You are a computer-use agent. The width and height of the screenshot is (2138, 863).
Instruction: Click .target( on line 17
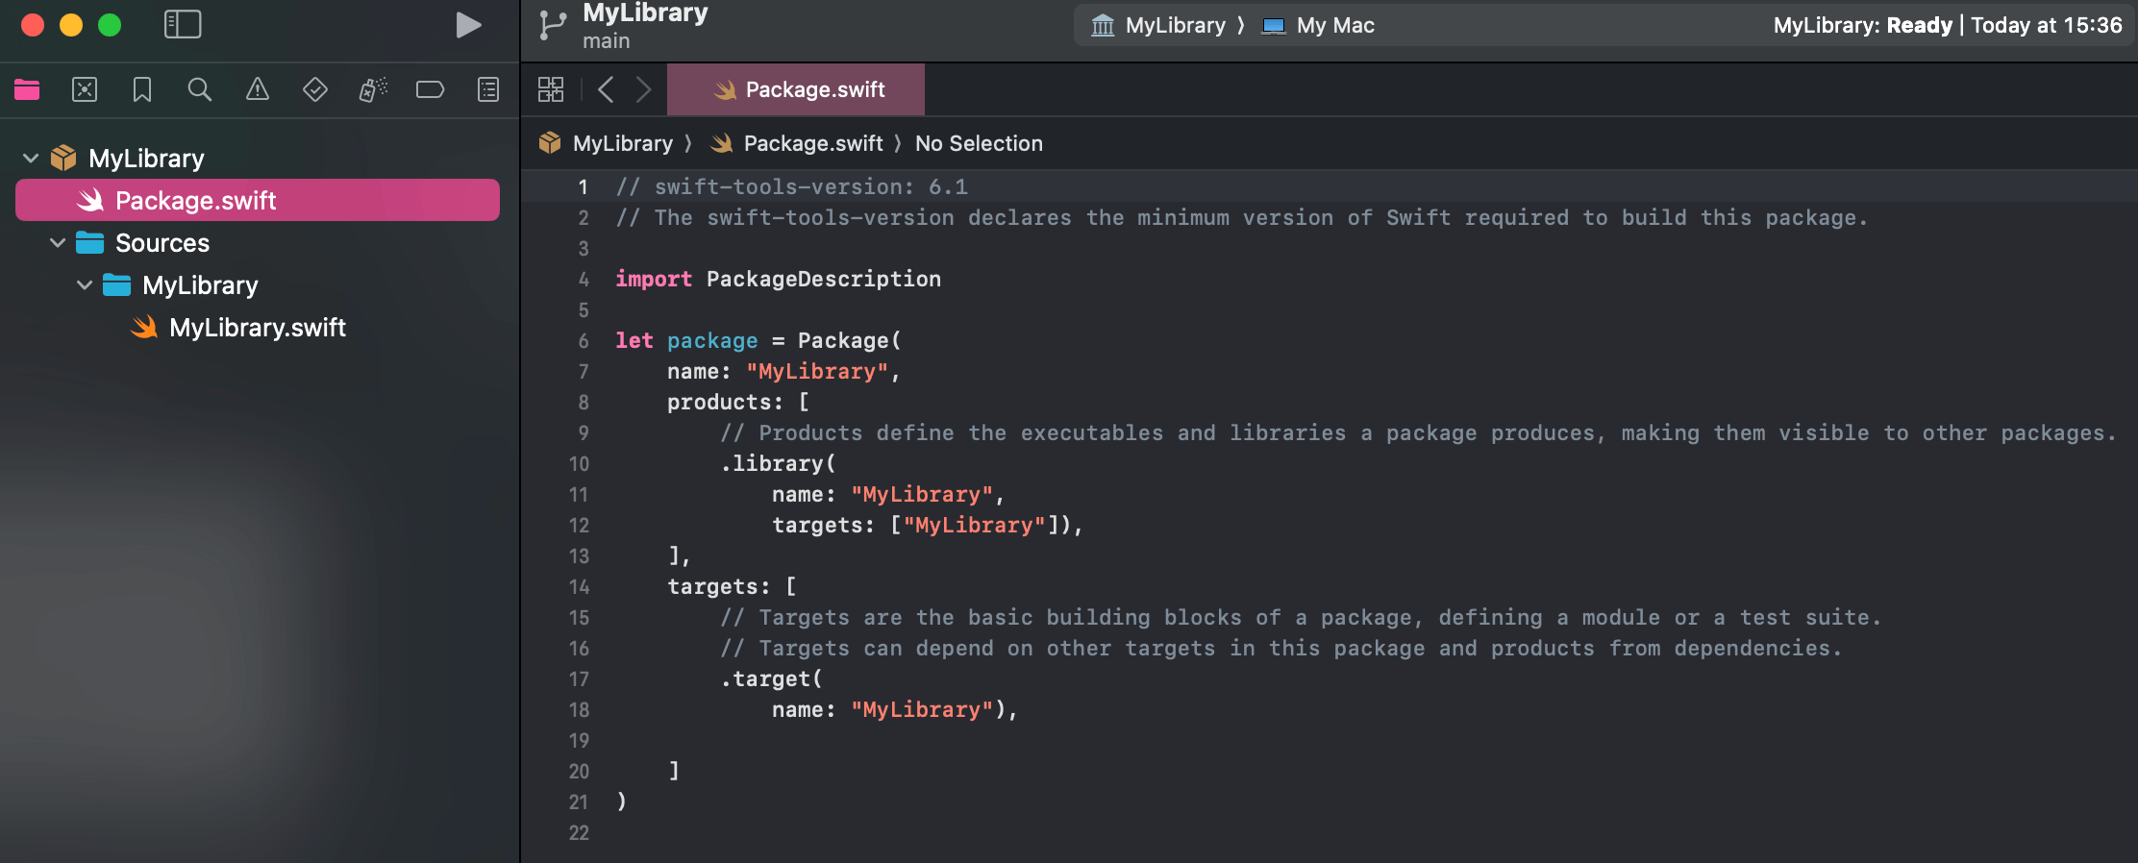click(x=772, y=678)
